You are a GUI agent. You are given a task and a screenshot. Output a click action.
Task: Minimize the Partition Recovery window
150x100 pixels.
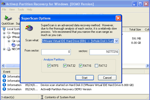[x=134, y=4]
